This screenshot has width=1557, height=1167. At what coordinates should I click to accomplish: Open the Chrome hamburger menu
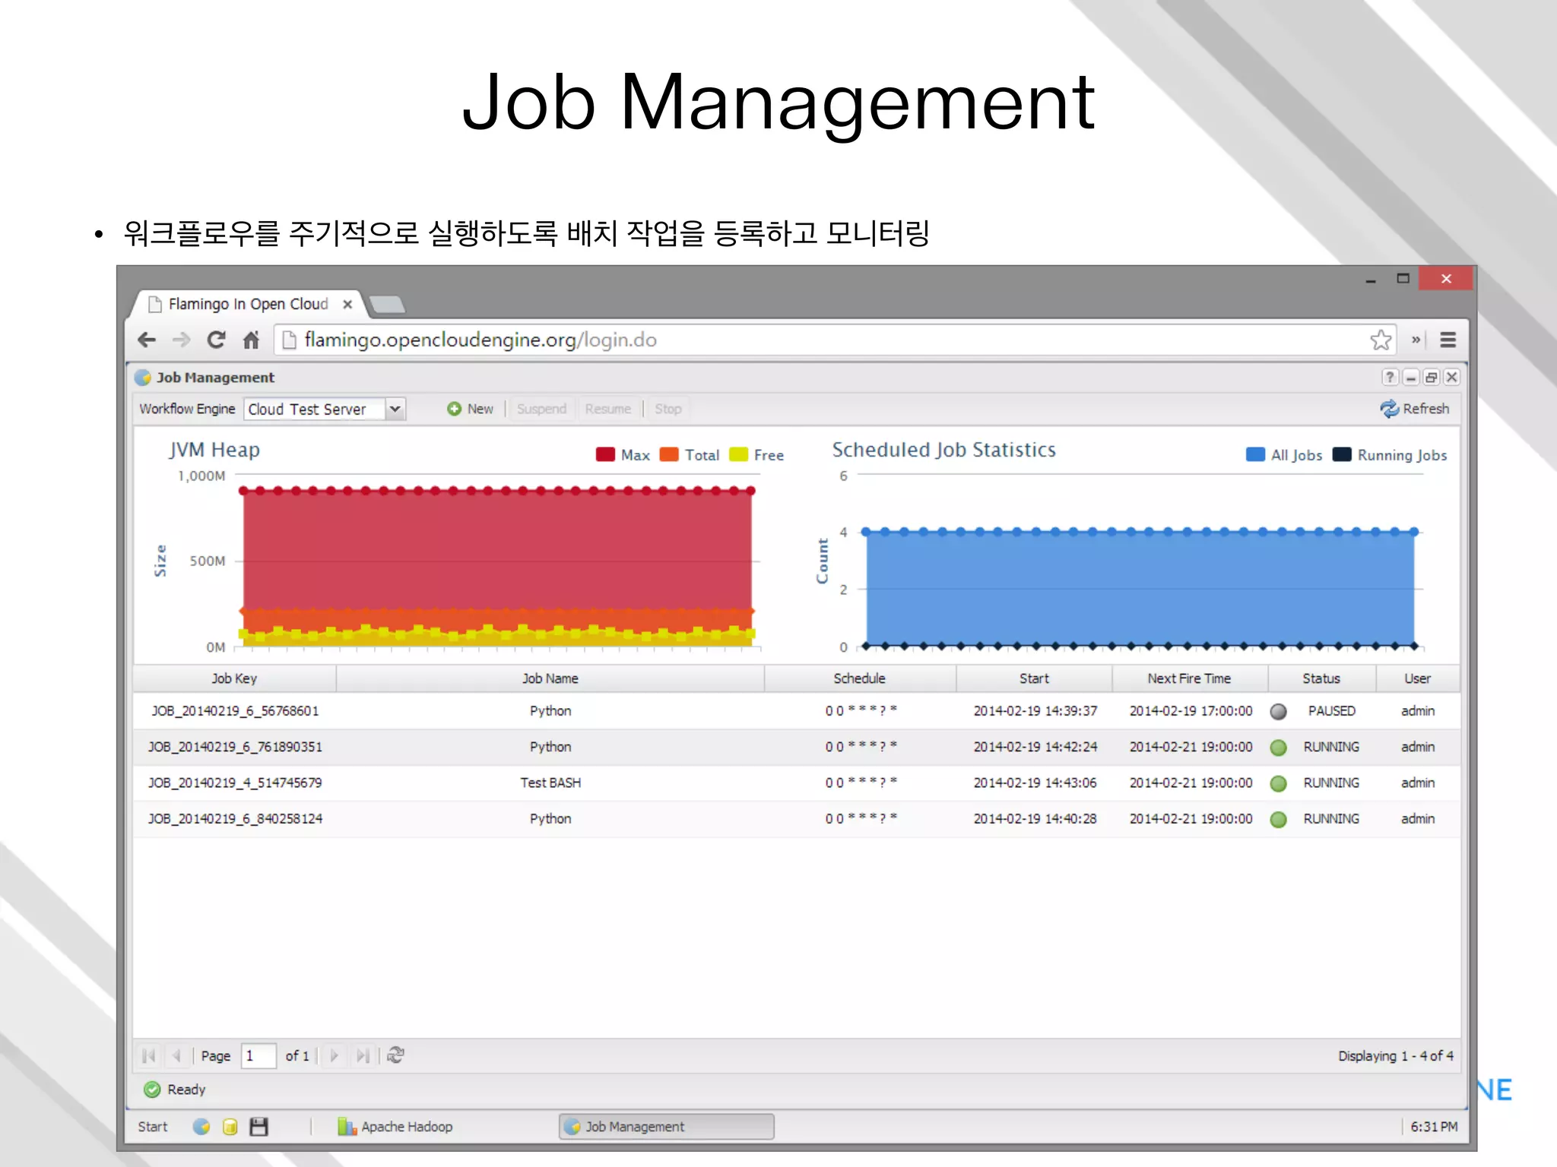click(1448, 340)
